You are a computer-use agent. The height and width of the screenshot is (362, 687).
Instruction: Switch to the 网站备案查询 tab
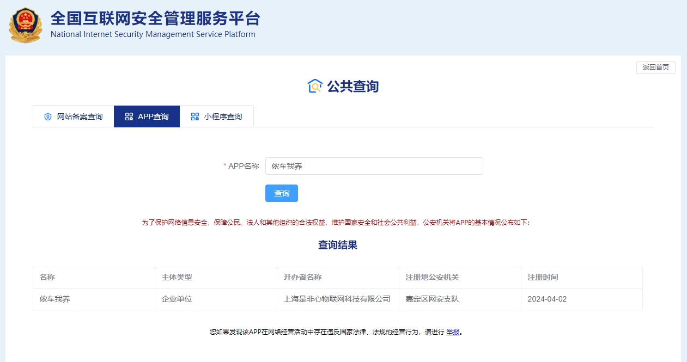pyautogui.click(x=74, y=116)
